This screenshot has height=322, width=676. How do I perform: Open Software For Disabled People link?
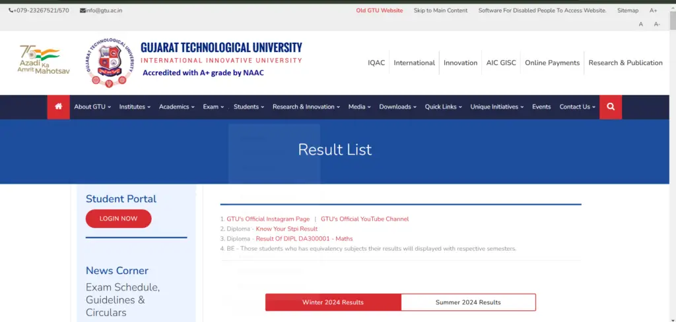pyautogui.click(x=542, y=11)
